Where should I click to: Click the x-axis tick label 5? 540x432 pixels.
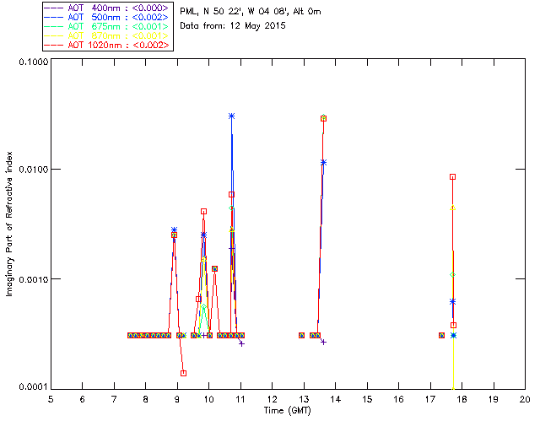tap(51, 399)
